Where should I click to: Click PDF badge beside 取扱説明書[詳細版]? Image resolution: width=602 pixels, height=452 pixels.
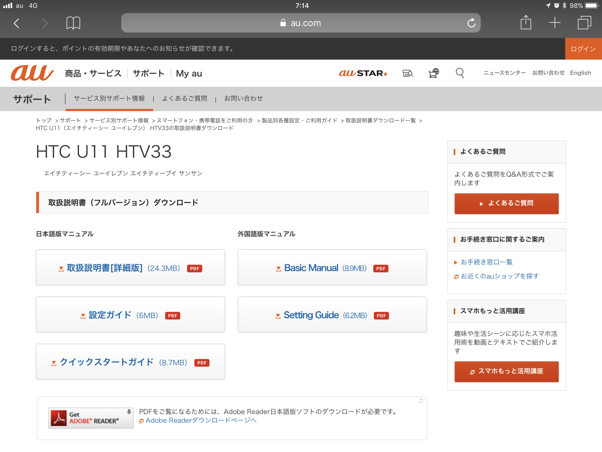194,269
